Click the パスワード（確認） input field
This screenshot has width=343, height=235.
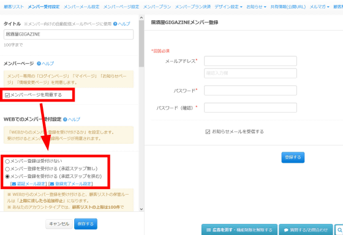point(251,108)
